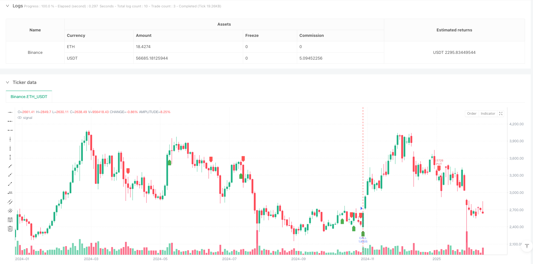533x264 pixels.
Task: Toggle fullscreen mode for the chart
Action: 501,113
